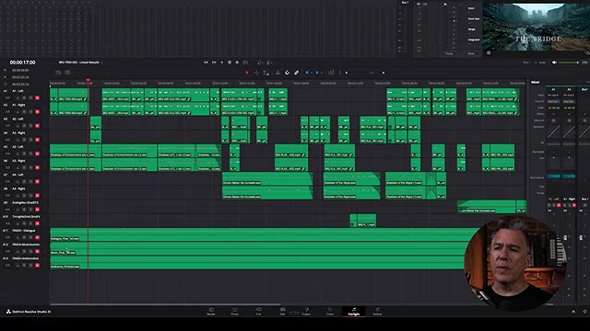Click fast forward in the transport controls
The image size is (590, 331).
point(214,63)
